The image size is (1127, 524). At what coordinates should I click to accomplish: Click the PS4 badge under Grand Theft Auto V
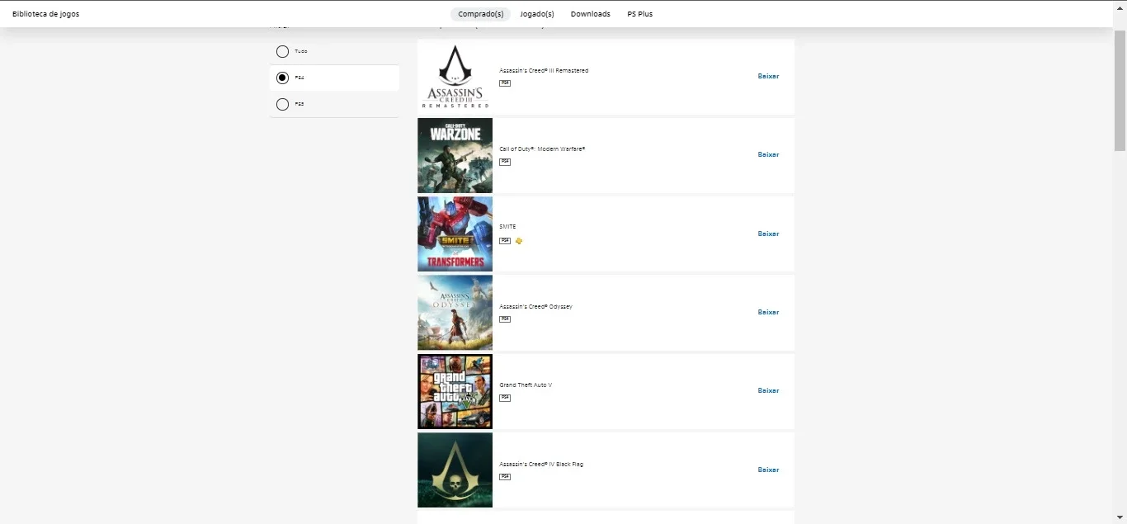pos(505,398)
